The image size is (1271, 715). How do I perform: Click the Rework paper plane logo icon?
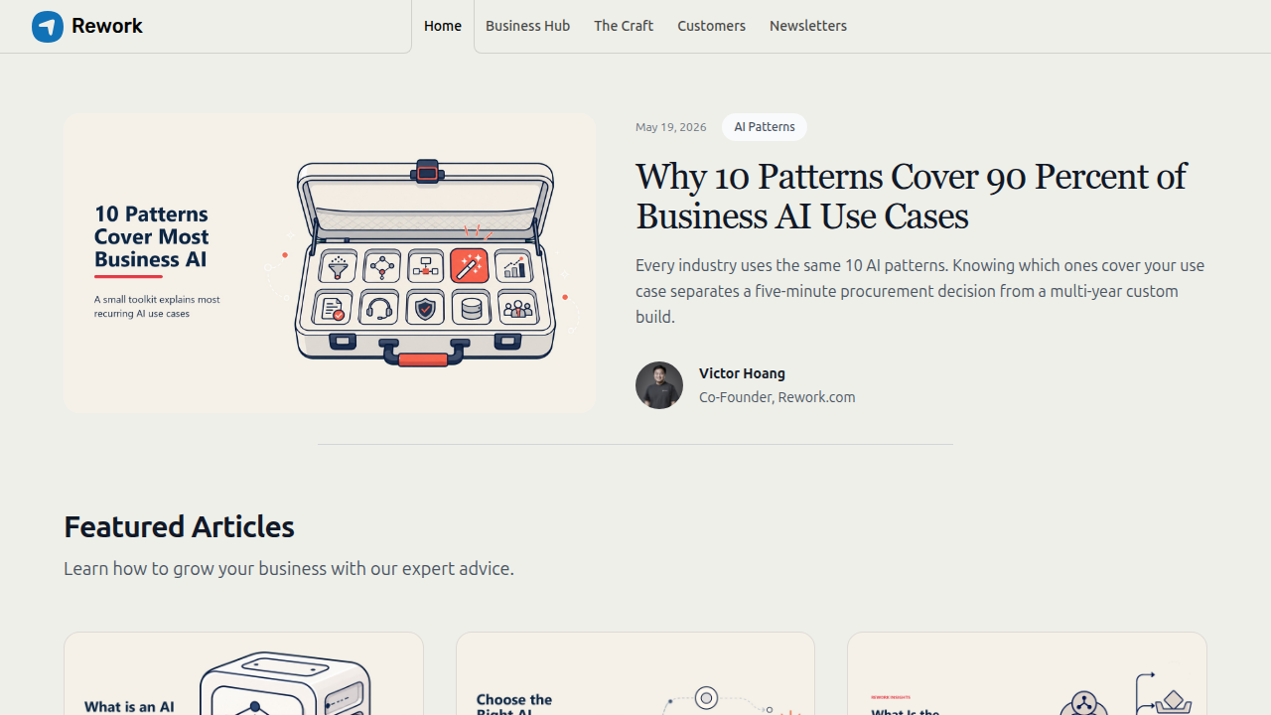click(x=48, y=27)
